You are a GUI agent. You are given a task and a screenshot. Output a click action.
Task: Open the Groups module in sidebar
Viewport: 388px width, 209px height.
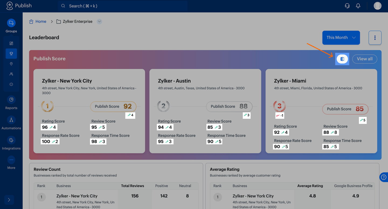click(11, 26)
